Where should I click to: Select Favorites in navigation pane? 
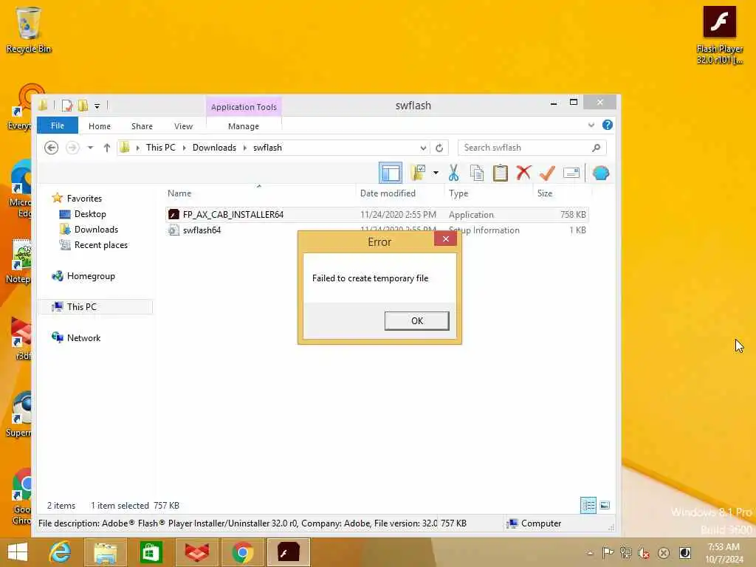(x=84, y=198)
